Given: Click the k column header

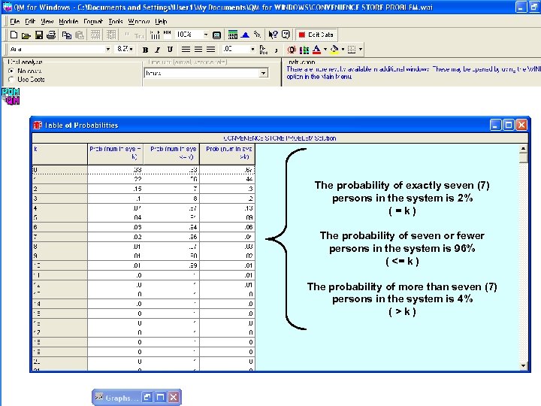Looking at the screenshot, I should click(59, 154).
